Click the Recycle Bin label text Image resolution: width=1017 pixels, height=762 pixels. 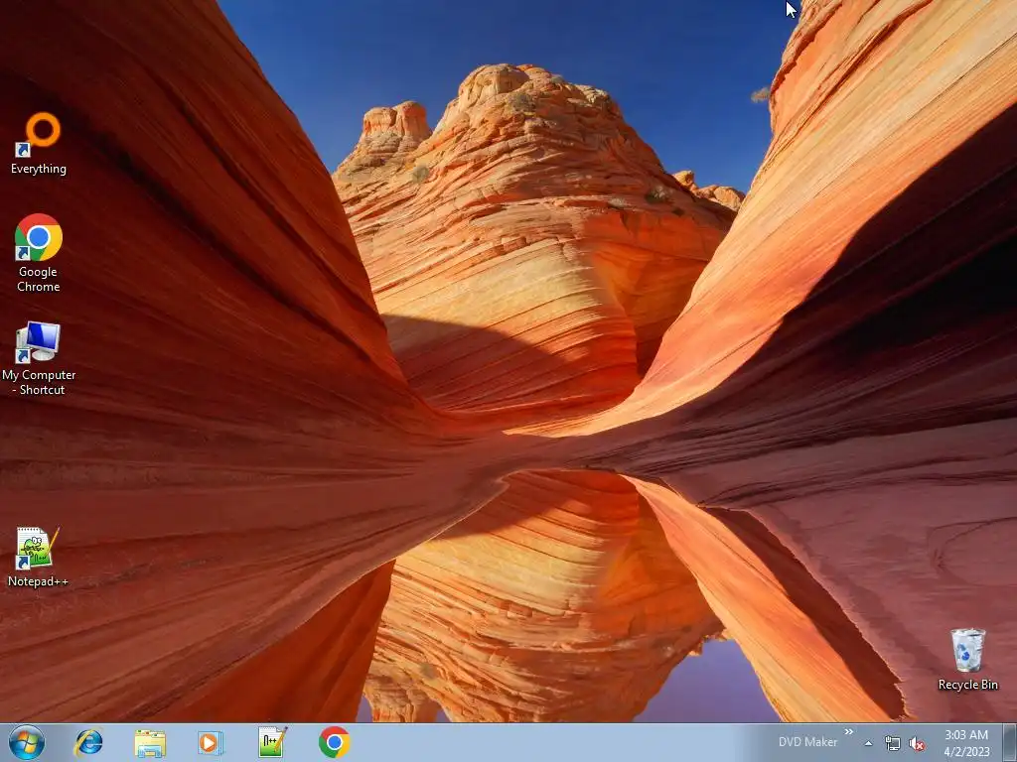967,685
